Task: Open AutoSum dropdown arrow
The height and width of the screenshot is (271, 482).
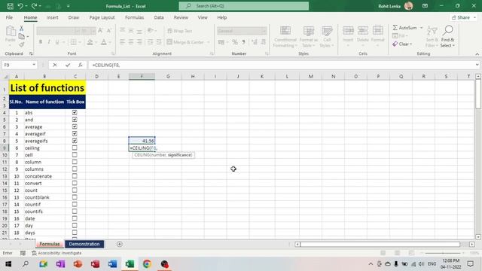Action: [x=422, y=28]
